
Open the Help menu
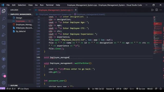tap(58, 5)
